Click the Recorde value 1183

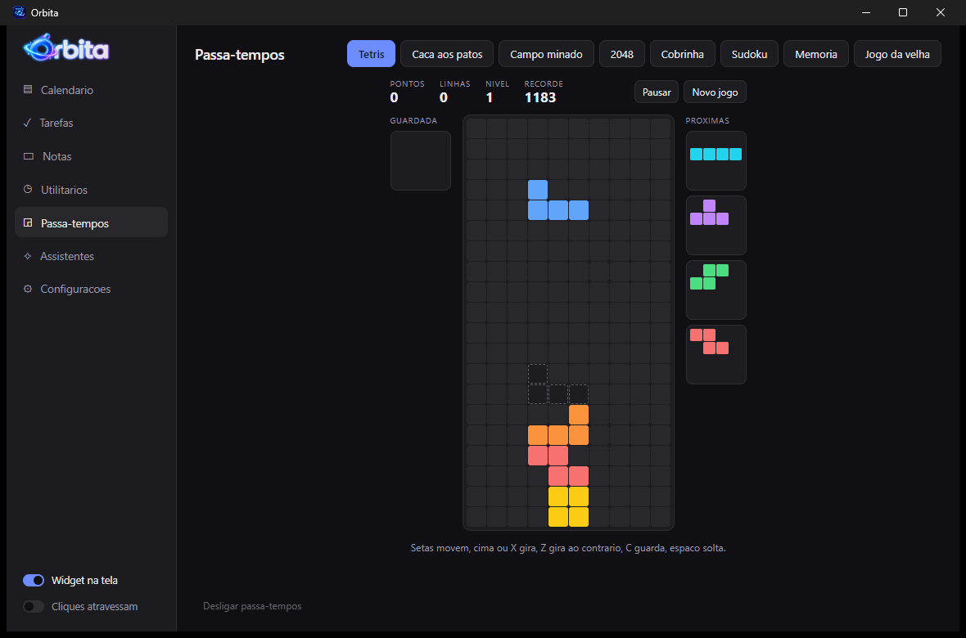[540, 97]
